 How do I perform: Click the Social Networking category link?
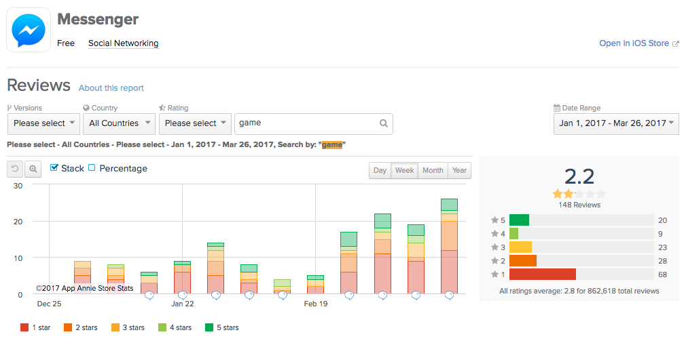click(124, 43)
